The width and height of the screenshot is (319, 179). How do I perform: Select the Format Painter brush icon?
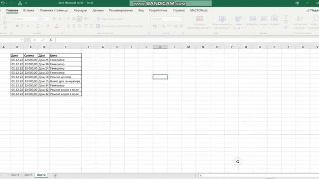coord(5,27)
